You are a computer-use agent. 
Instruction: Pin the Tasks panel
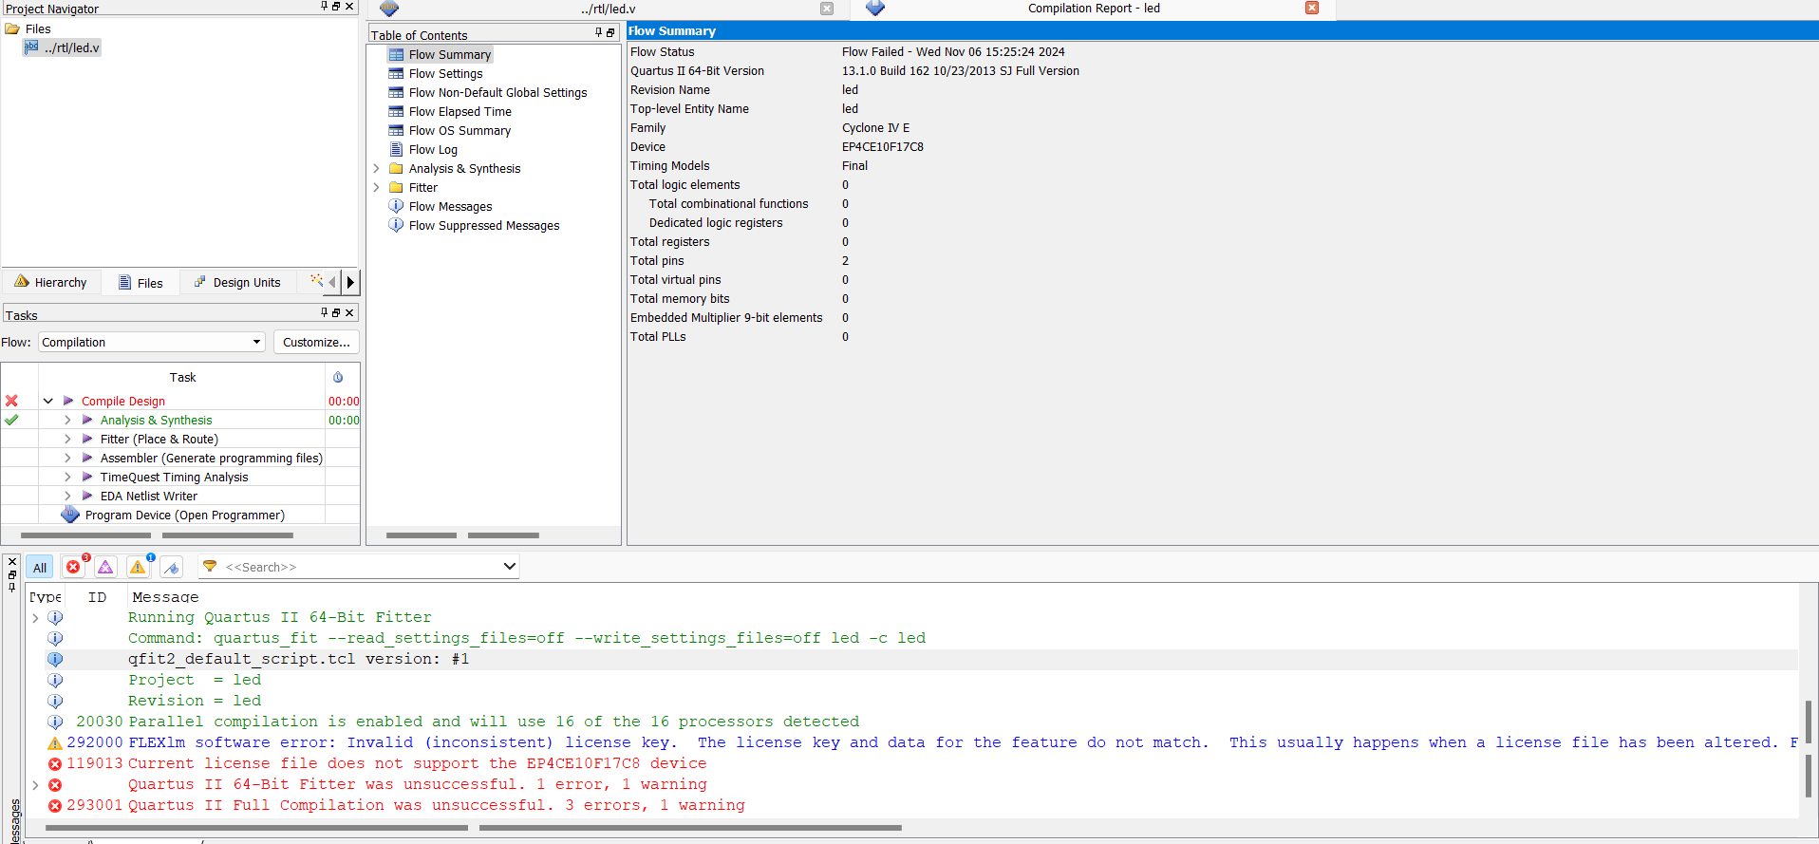(324, 312)
